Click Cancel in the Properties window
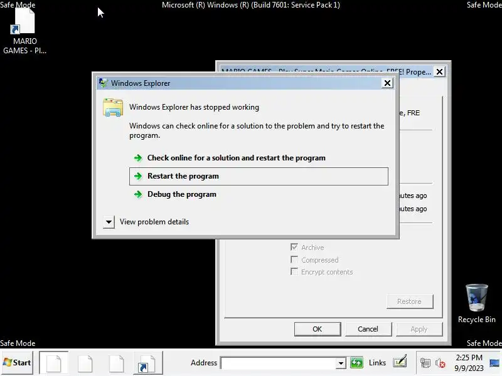This screenshot has width=502, height=376. (368, 329)
